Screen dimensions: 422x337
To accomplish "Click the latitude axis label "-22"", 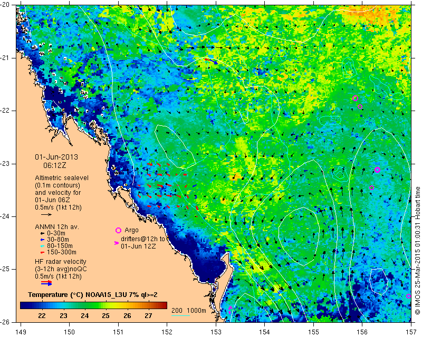I will click(x=5, y=111).
